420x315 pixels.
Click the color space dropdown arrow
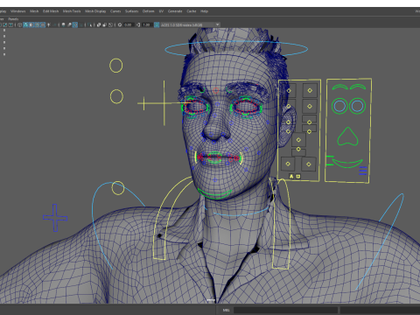217,24
